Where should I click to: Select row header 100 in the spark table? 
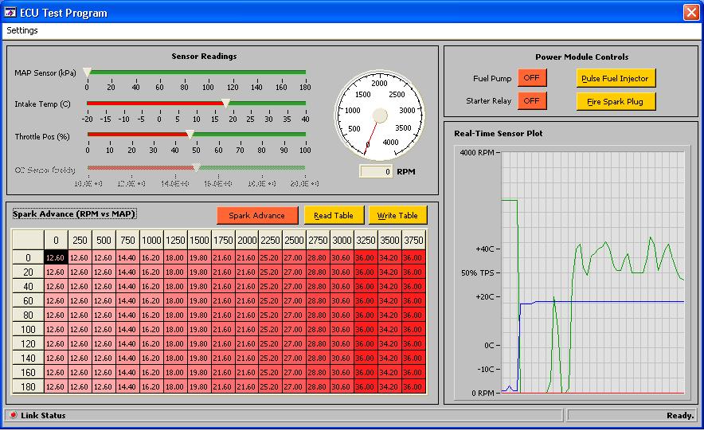click(x=28, y=330)
